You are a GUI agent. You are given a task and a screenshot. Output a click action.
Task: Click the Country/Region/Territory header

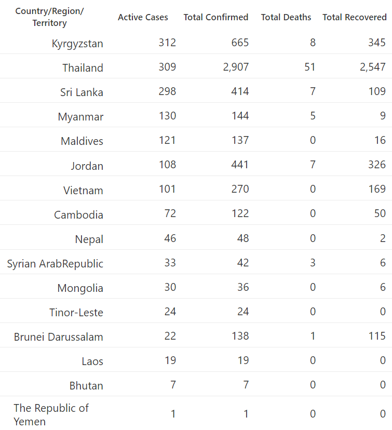coord(50,17)
